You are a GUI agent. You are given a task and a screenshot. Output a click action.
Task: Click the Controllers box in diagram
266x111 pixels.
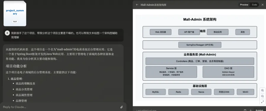pos(200,61)
